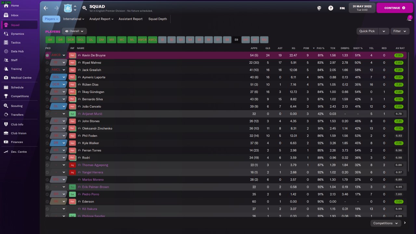The image size is (416, 234).
Task: Toggle Kevin De Bruyne's selection checkmark
Action: tap(47, 55)
